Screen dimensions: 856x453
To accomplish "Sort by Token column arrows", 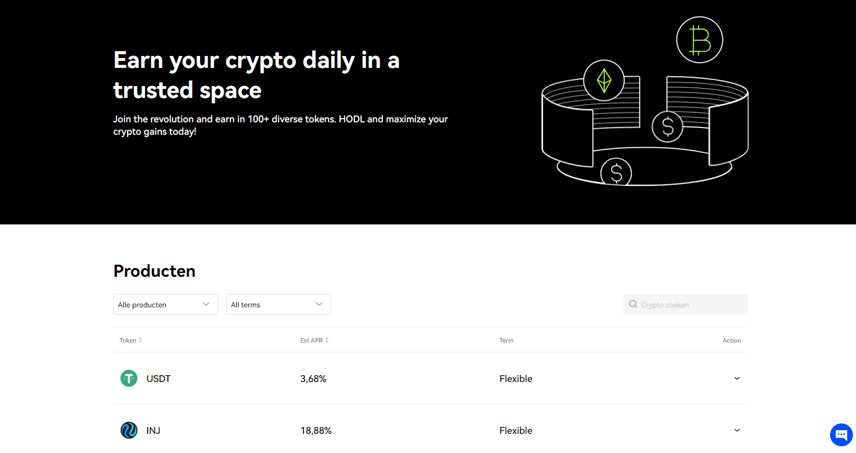I will coord(140,341).
